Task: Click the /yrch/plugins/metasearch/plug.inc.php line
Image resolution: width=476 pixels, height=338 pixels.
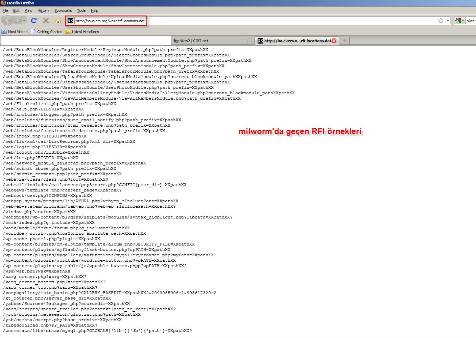Action: pos(72,314)
